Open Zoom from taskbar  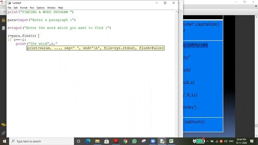click(153, 141)
